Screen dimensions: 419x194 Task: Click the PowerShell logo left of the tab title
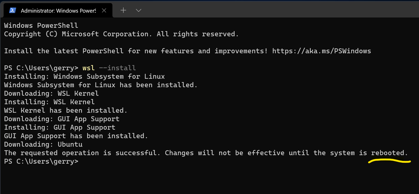[x=12, y=10]
